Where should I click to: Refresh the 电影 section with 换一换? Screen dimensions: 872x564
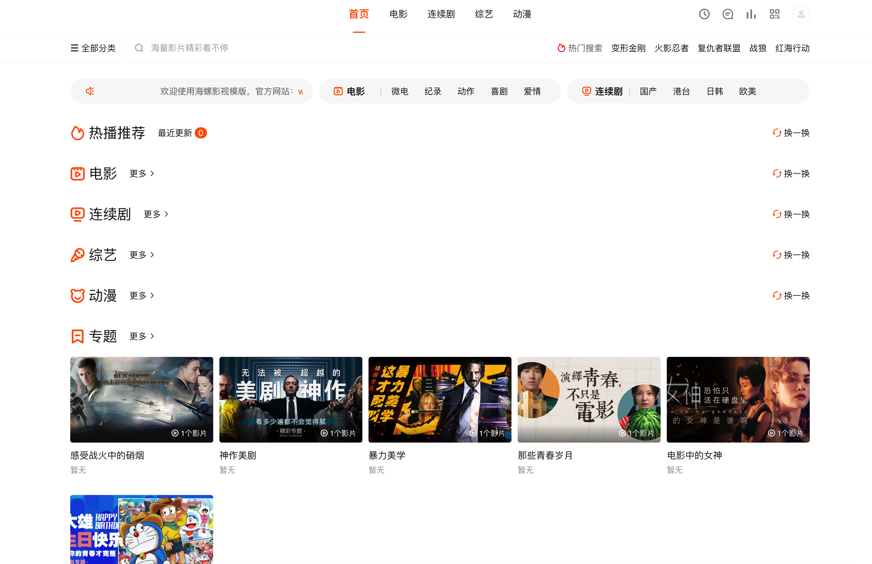click(791, 174)
